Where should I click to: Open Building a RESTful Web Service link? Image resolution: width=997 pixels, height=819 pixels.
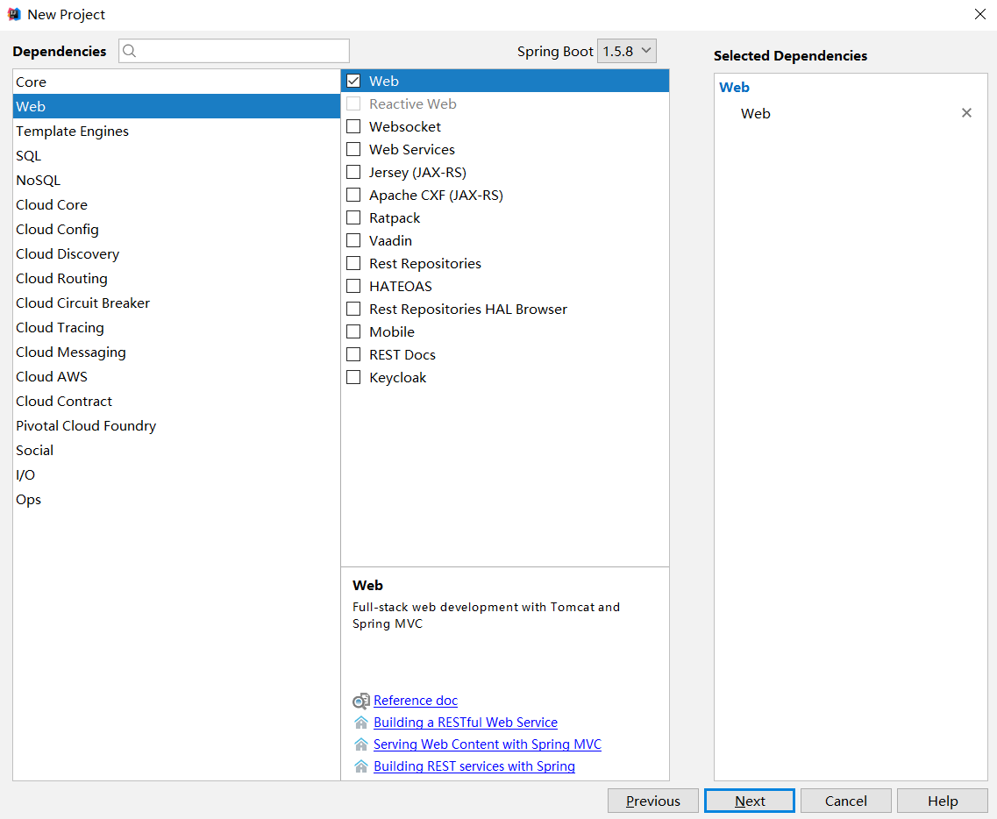tap(465, 723)
